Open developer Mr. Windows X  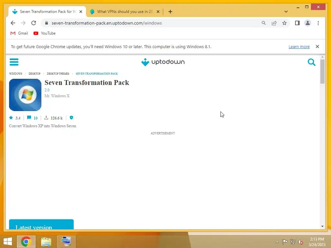coord(57,96)
